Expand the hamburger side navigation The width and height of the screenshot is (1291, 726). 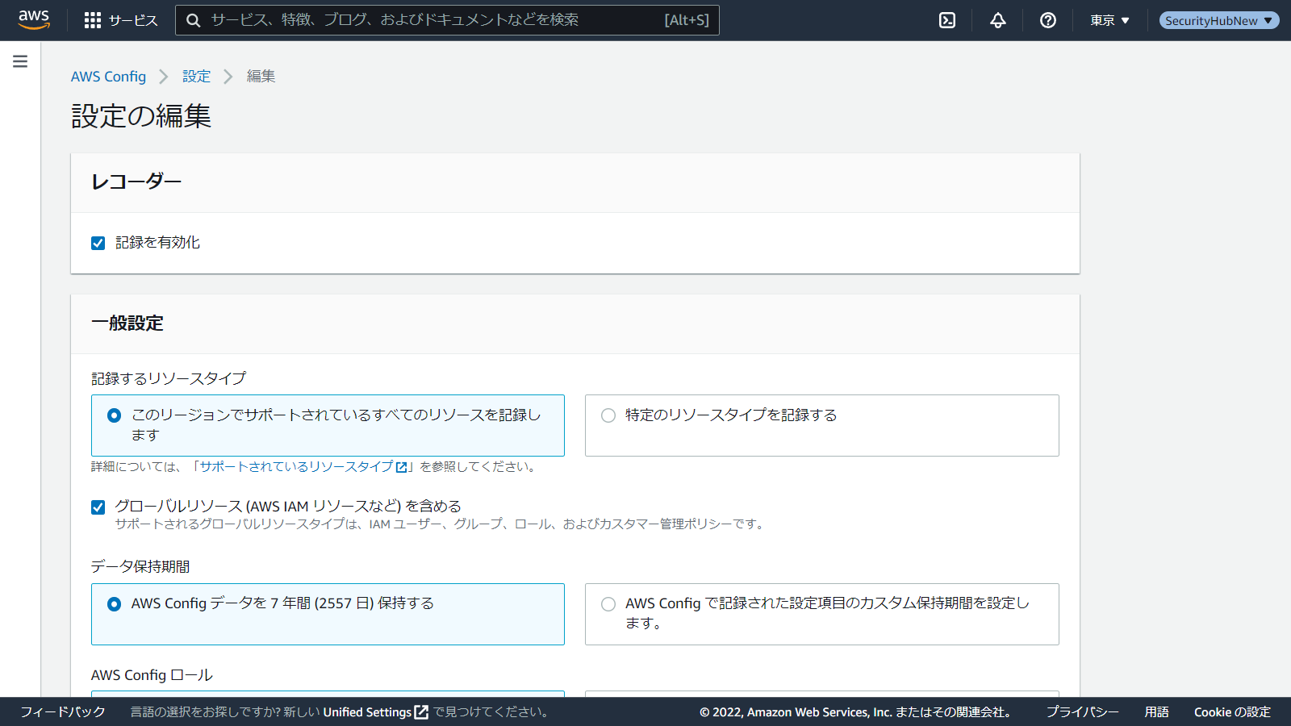click(x=20, y=61)
